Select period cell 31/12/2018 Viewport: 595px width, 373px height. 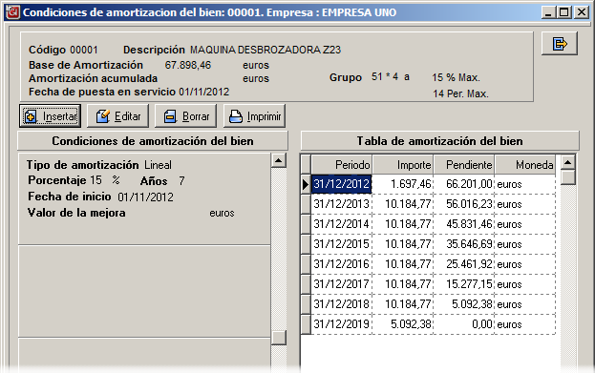pyautogui.click(x=342, y=304)
